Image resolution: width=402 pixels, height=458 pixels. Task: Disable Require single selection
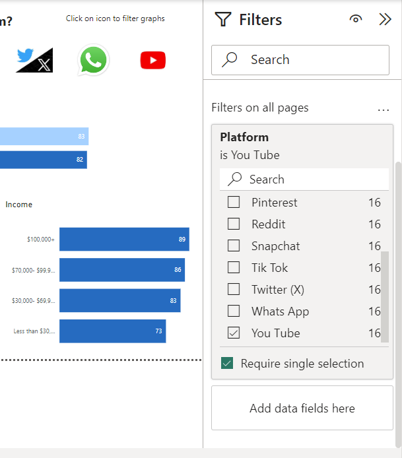[227, 364]
